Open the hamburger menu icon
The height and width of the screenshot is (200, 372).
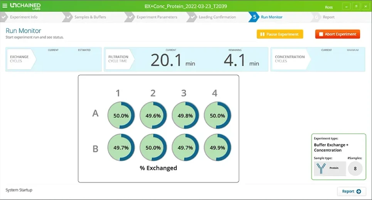point(5,6)
